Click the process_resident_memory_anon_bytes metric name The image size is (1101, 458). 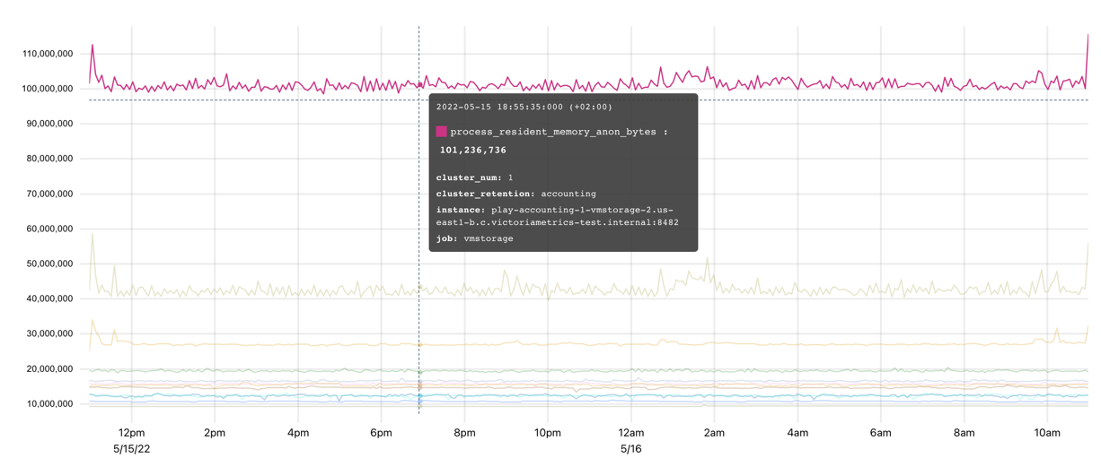pos(553,132)
